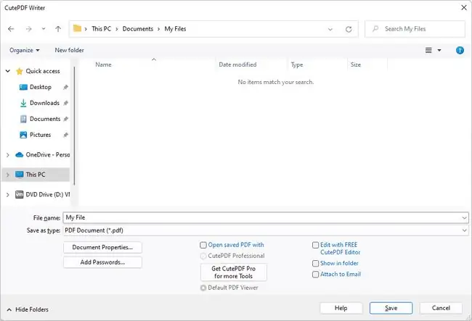472x321 pixels.
Task: Collapse the Quick access tree node
Action: 8,71
